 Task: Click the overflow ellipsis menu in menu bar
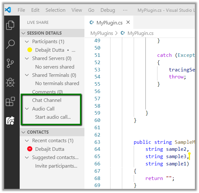pos(125,10)
